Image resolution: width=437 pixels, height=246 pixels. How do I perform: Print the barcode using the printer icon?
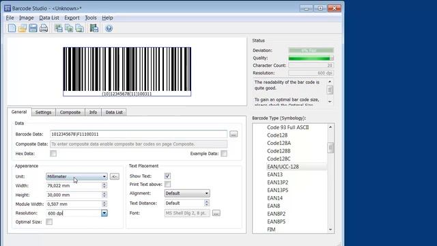click(44, 28)
